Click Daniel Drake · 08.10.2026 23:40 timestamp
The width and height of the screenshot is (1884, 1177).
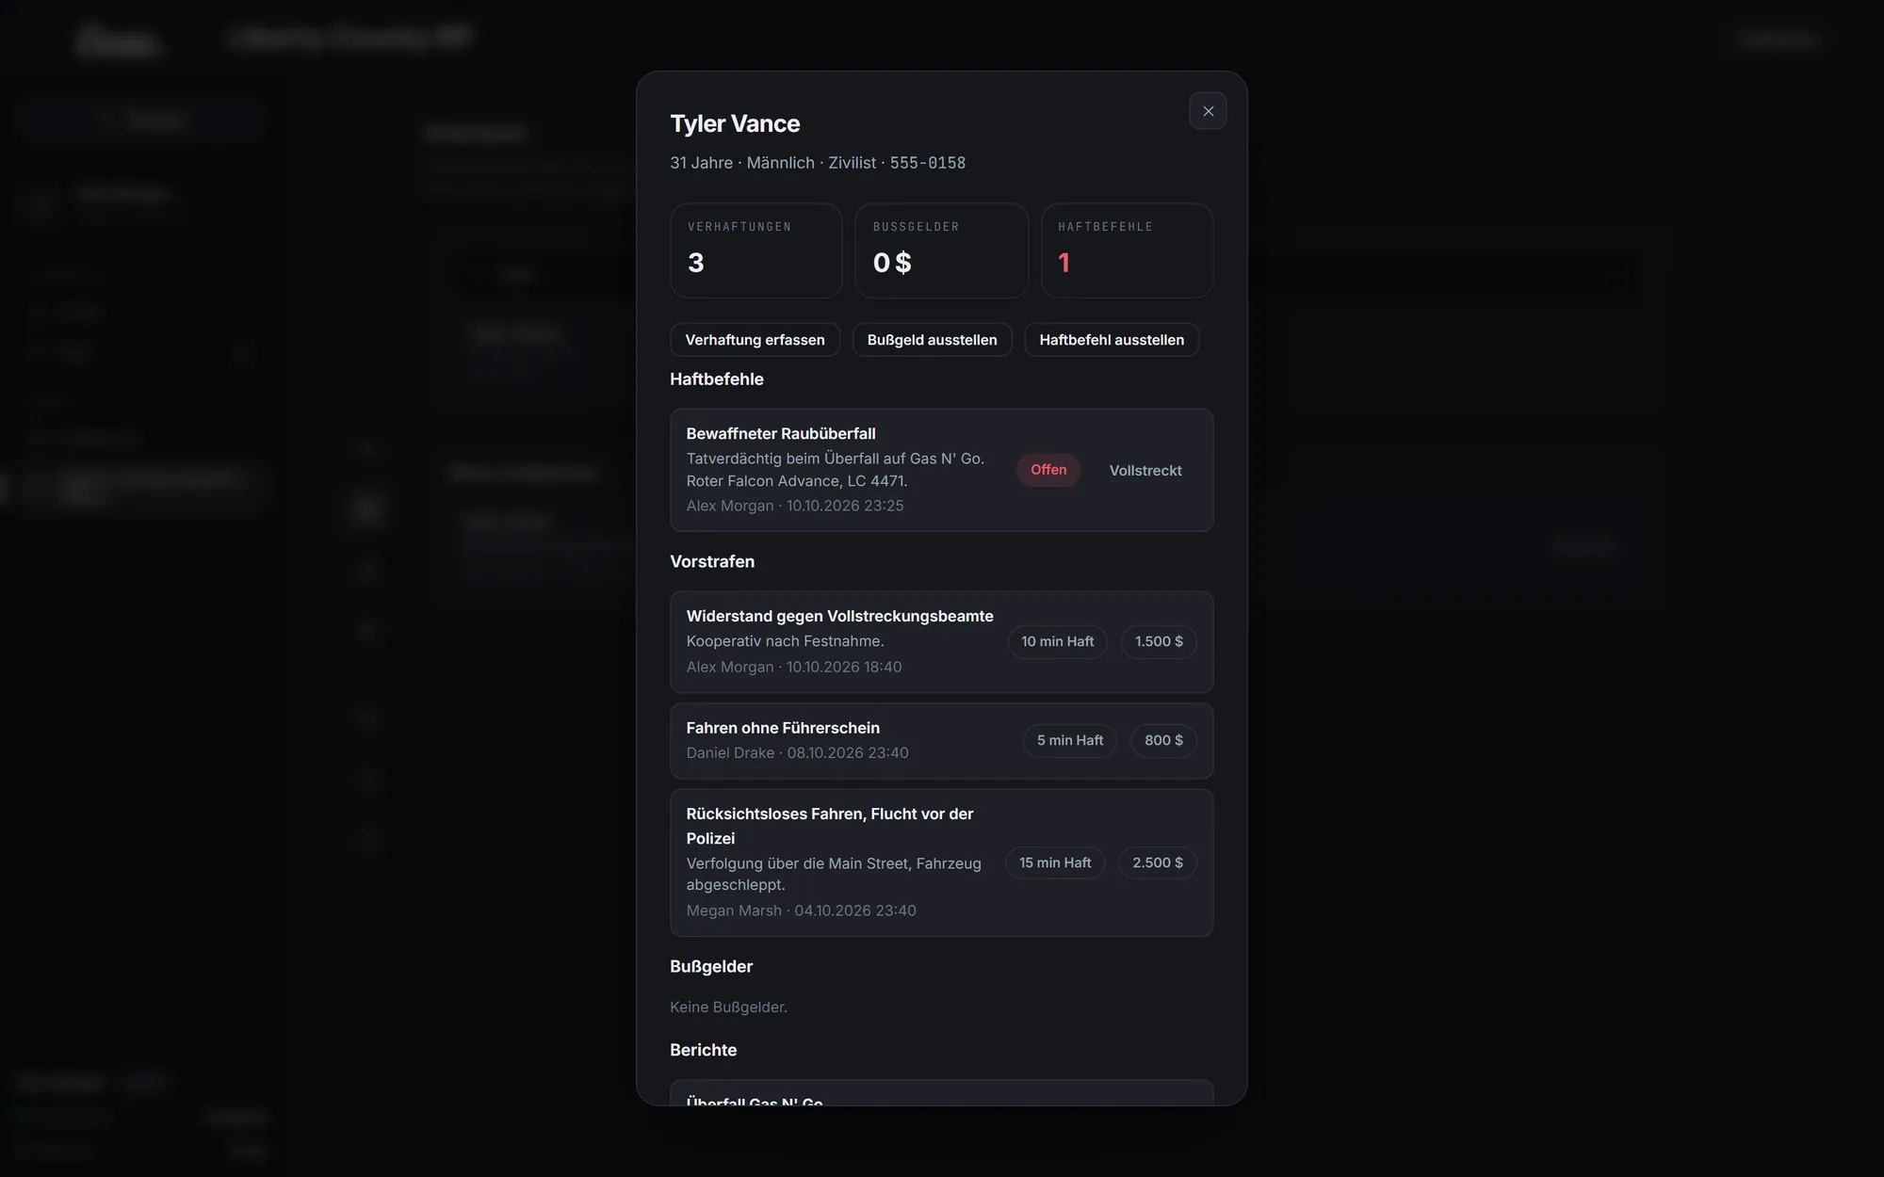tap(797, 753)
